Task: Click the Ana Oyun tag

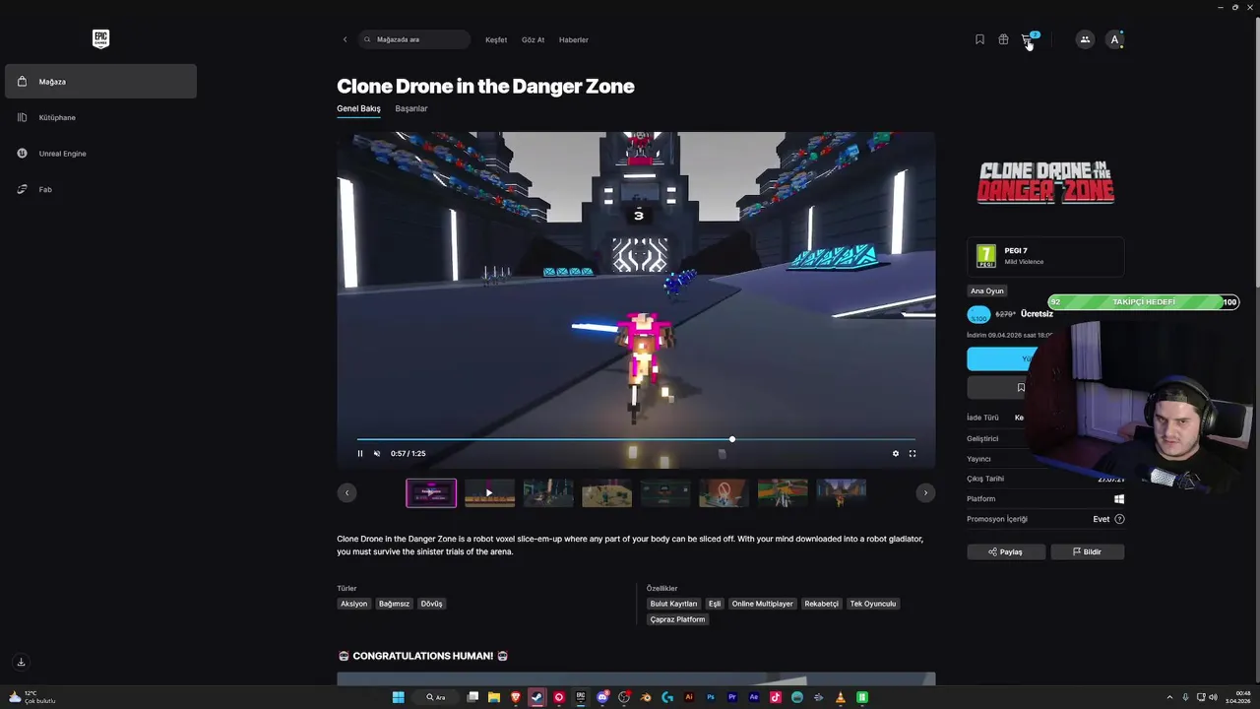Action: coord(987,291)
